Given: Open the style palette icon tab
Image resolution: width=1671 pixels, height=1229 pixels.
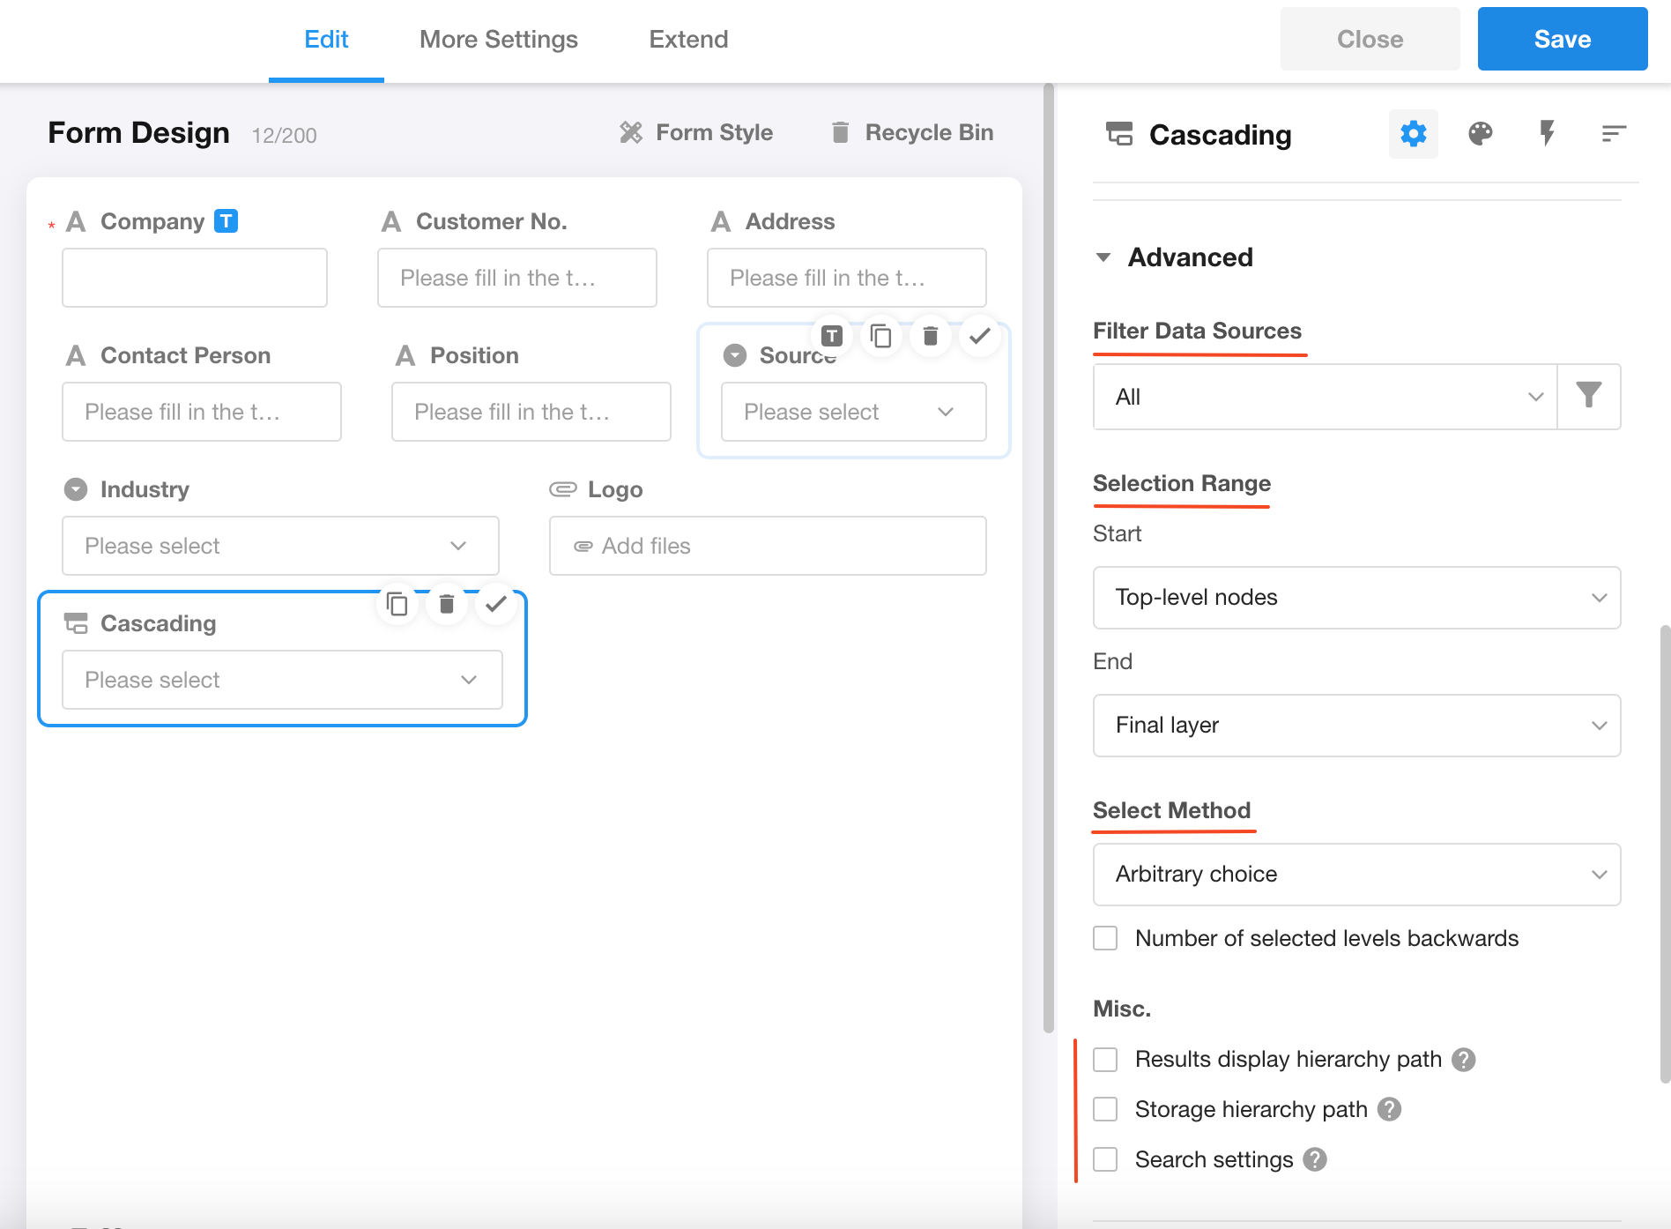Looking at the screenshot, I should pyautogui.click(x=1480, y=134).
